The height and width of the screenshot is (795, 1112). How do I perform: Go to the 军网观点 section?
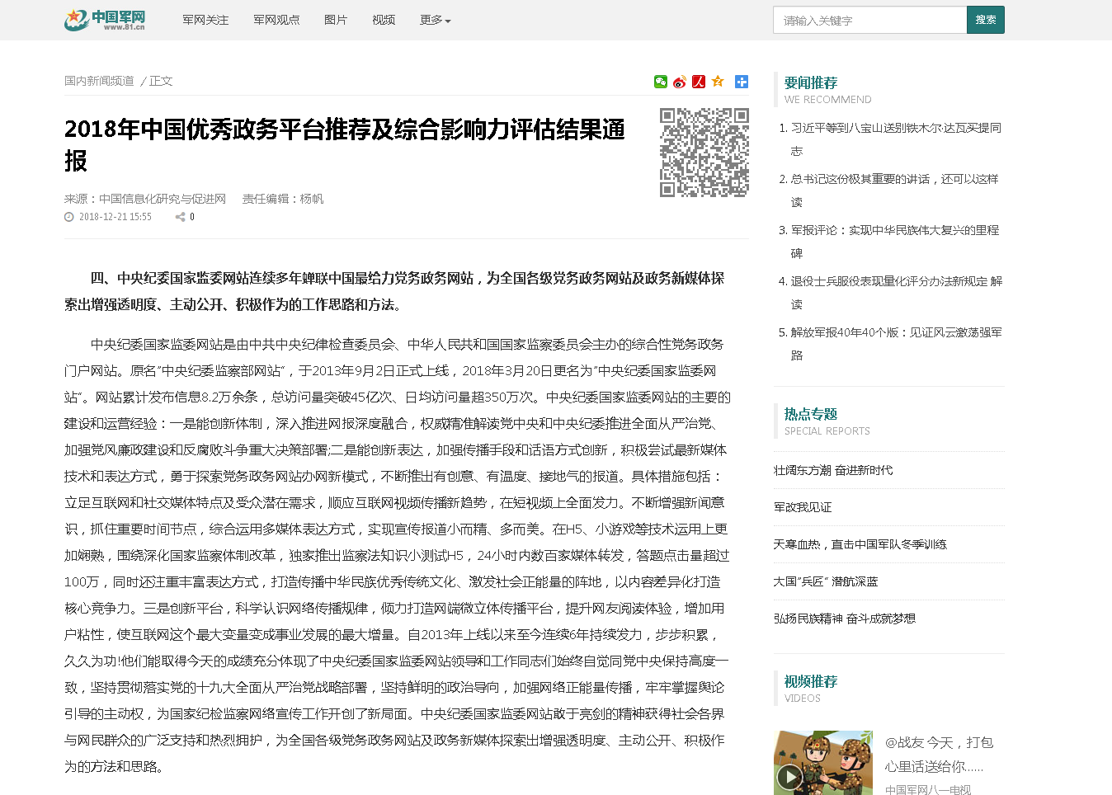pyautogui.click(x=276, y=20)
